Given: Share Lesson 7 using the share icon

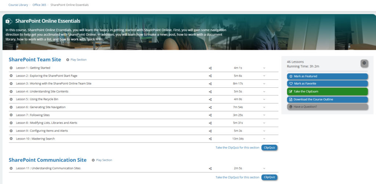Looking at the screenshot, I should [x=210, y=115].
